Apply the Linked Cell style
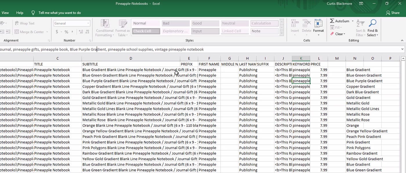Screen dimensions: 406x173 235,31
